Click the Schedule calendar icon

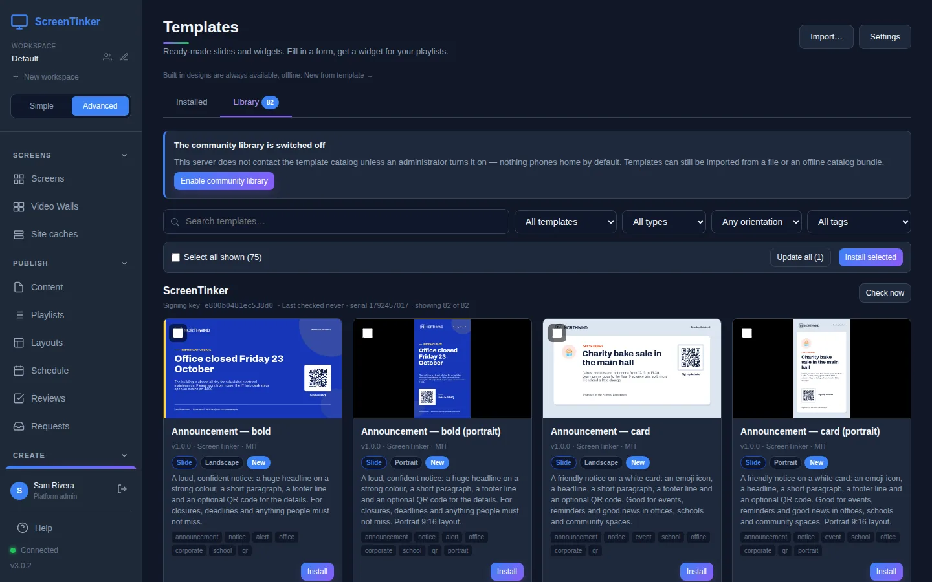click(x=19, y=371)
